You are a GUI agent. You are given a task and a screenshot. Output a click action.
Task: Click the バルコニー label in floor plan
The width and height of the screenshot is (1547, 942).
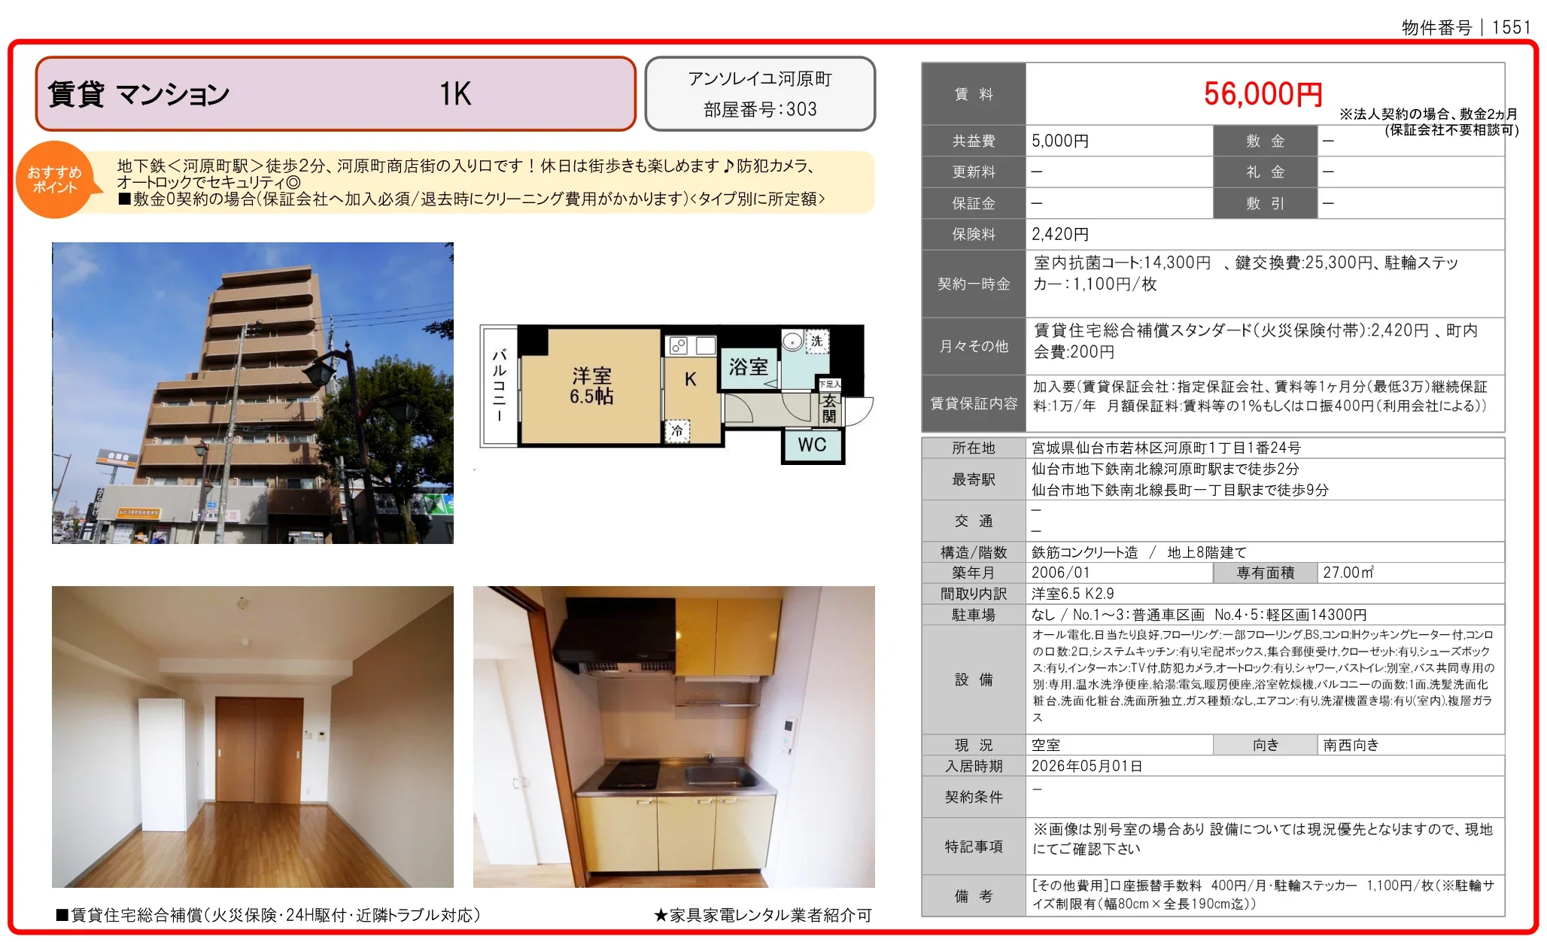499,384
